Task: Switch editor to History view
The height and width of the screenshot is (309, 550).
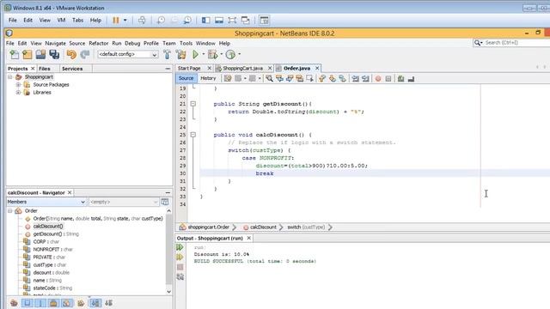Action: (x=208, y=78)
